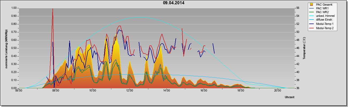Select the PAC WR2 legend entry
The width and height of the screenshot is (348, 107).
coord(322,12)
